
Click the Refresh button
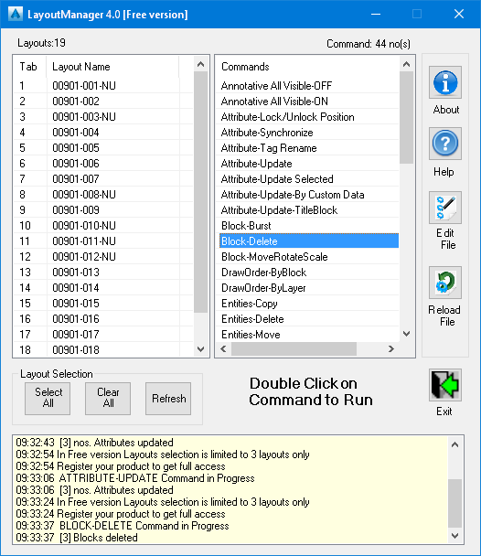168,398
